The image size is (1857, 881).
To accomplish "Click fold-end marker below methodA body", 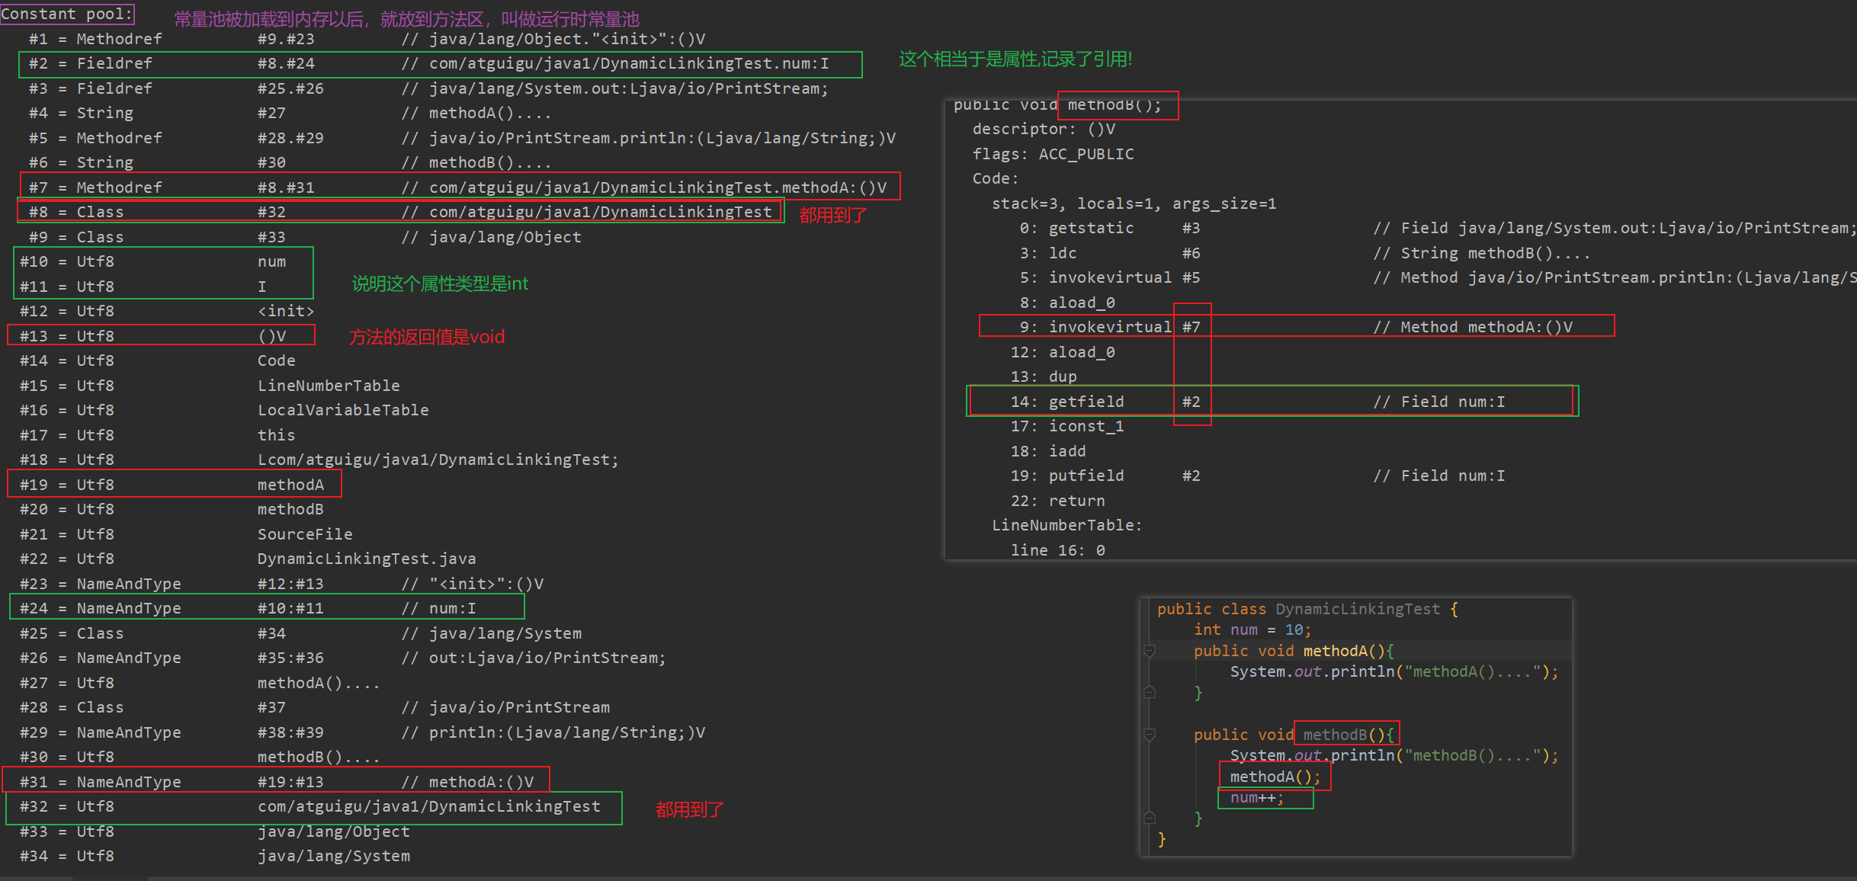I will pyautogui.click(x=1150, y=693).
